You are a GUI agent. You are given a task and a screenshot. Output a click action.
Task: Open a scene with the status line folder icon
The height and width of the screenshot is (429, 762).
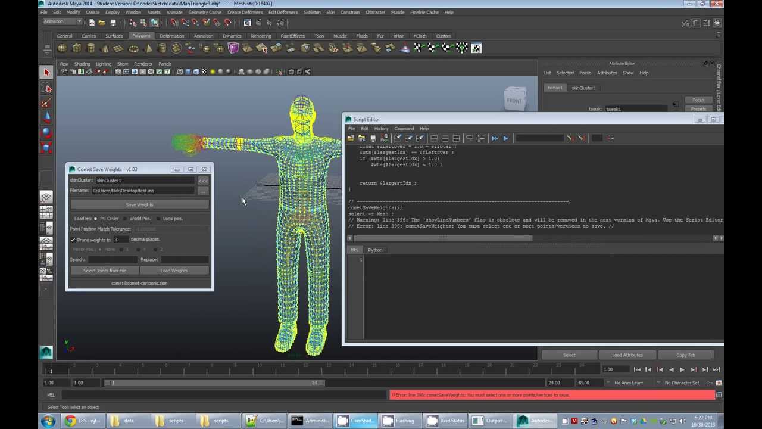tap(102, 23)
